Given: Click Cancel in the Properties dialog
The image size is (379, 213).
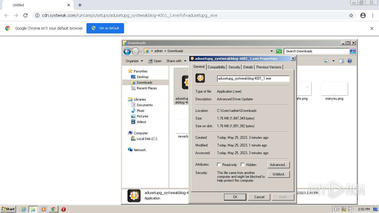Looking at the screenshot, I should point(259,197).
